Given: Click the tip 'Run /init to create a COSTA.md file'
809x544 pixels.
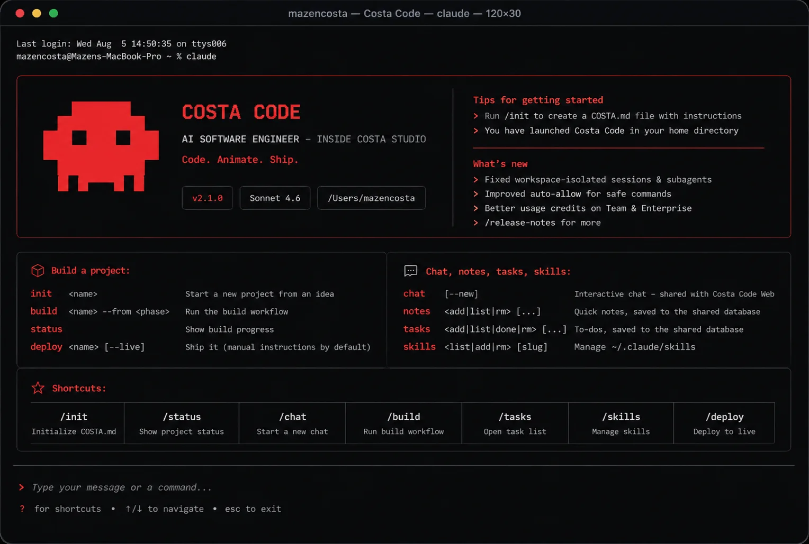Looking at the screenshot, I should (613, 116).
